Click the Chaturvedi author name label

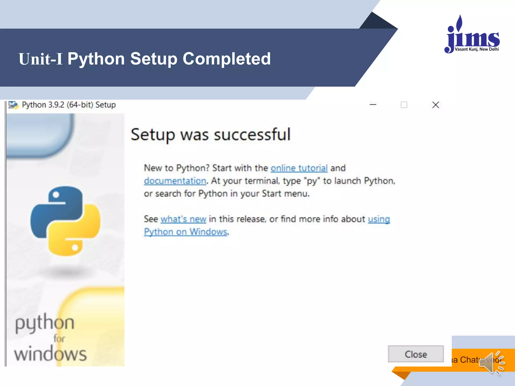pyautogui.click(x=468, y=360)
